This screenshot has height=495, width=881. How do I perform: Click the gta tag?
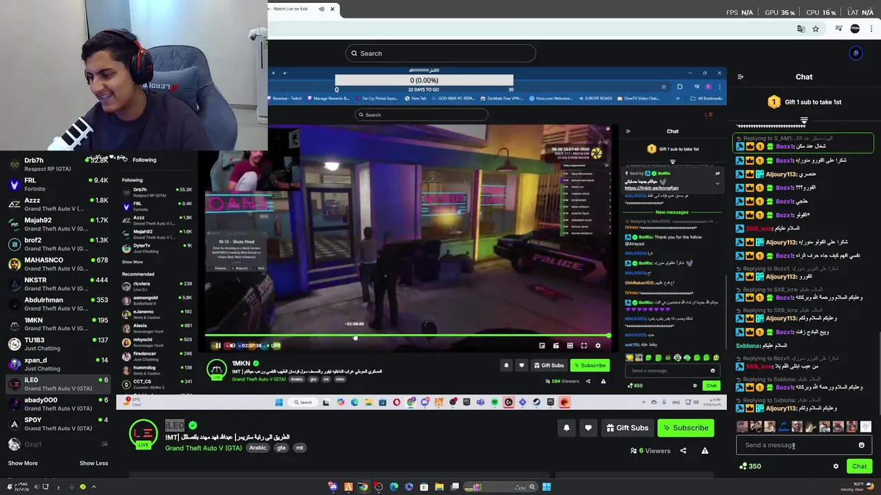tap(281, 448)
